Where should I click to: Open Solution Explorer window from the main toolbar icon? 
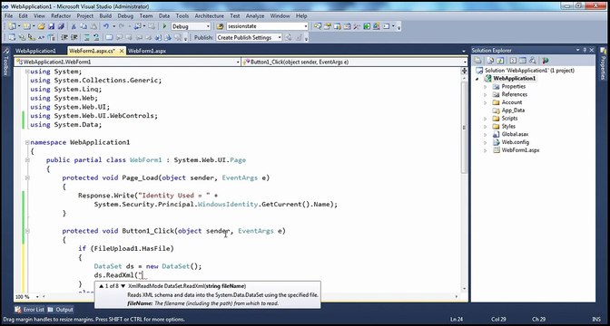click(x=318, y=26)
